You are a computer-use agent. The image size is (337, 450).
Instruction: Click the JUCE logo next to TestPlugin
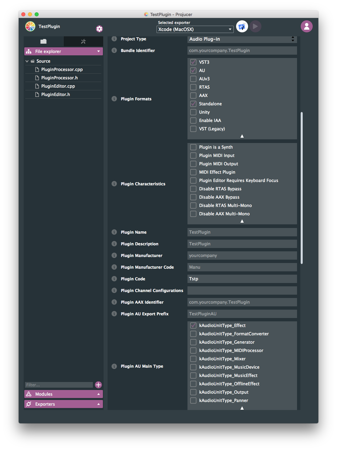tap(30, 26)
